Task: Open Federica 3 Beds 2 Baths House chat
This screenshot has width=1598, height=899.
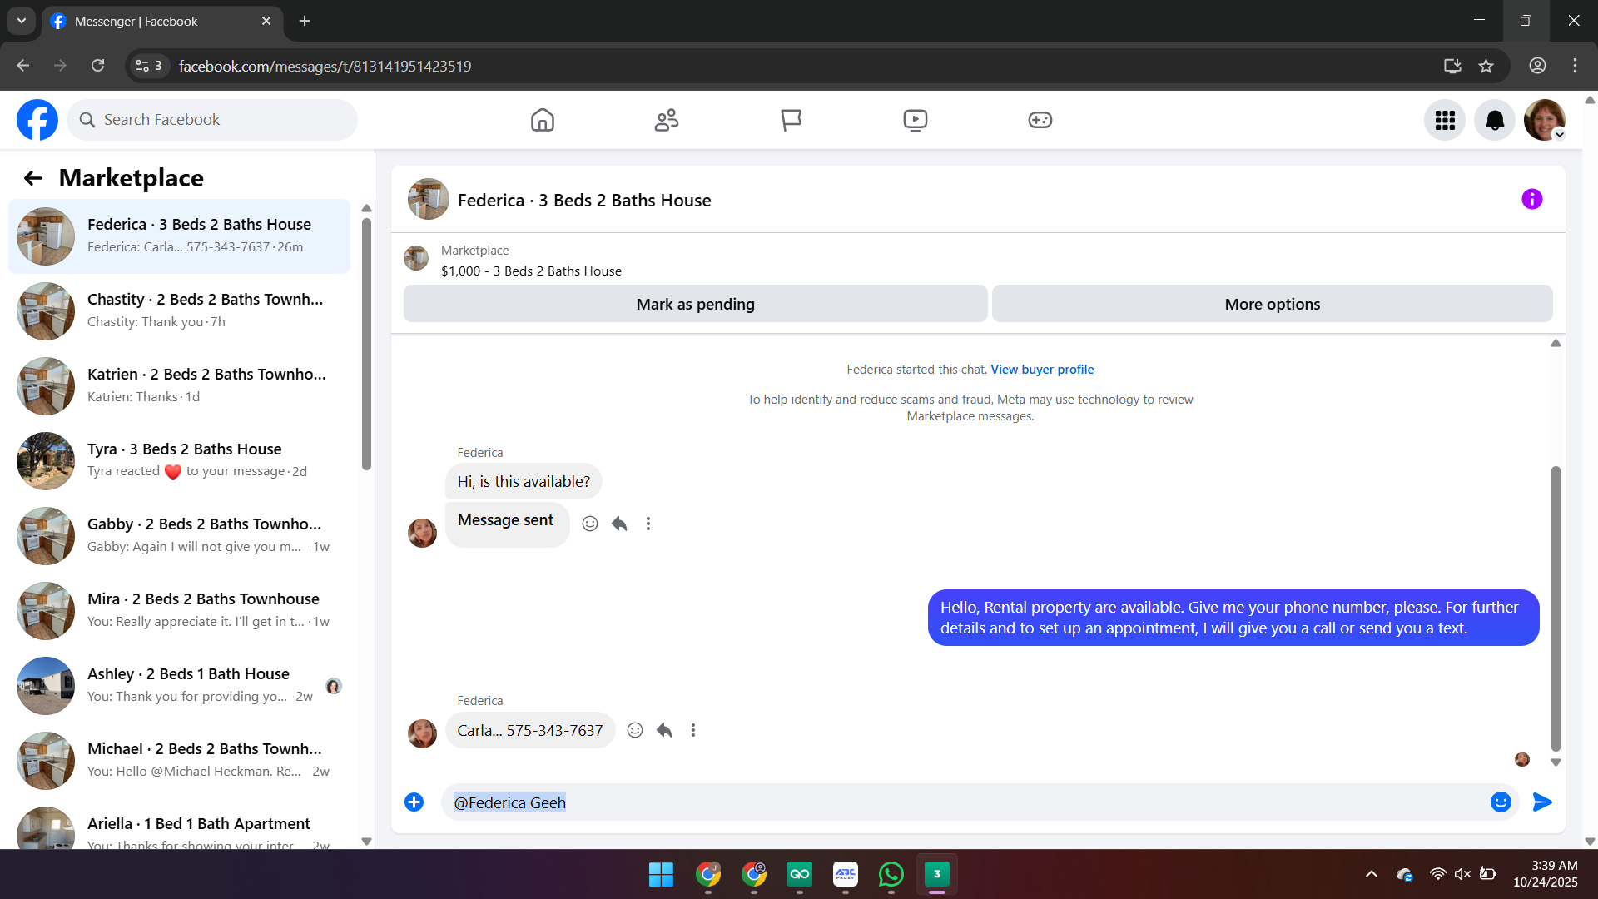Action: point(179,236)
